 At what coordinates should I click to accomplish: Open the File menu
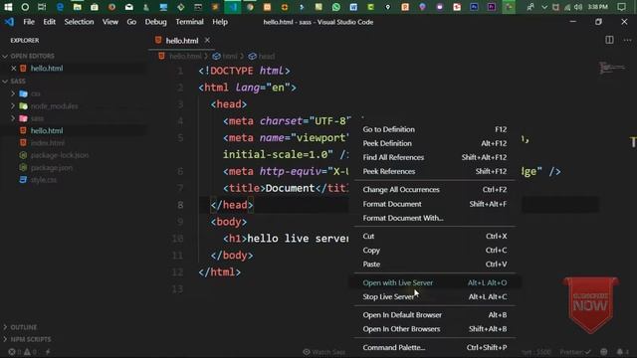click(29, 22)
